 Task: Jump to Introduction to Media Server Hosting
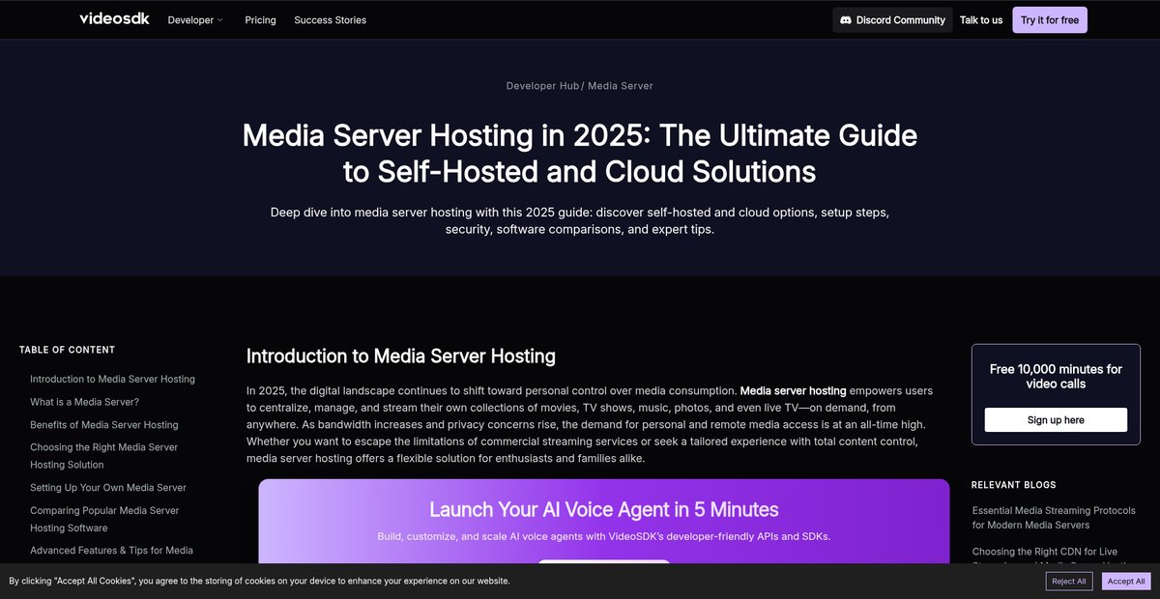pos(112,379)
